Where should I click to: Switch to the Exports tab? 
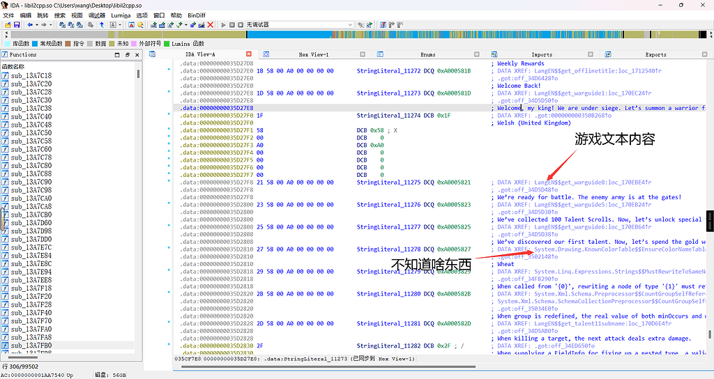click(655, 54)
